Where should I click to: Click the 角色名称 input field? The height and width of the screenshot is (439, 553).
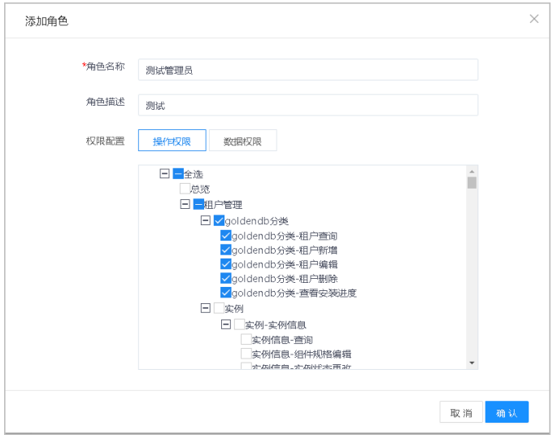click(x=308, y=70)
